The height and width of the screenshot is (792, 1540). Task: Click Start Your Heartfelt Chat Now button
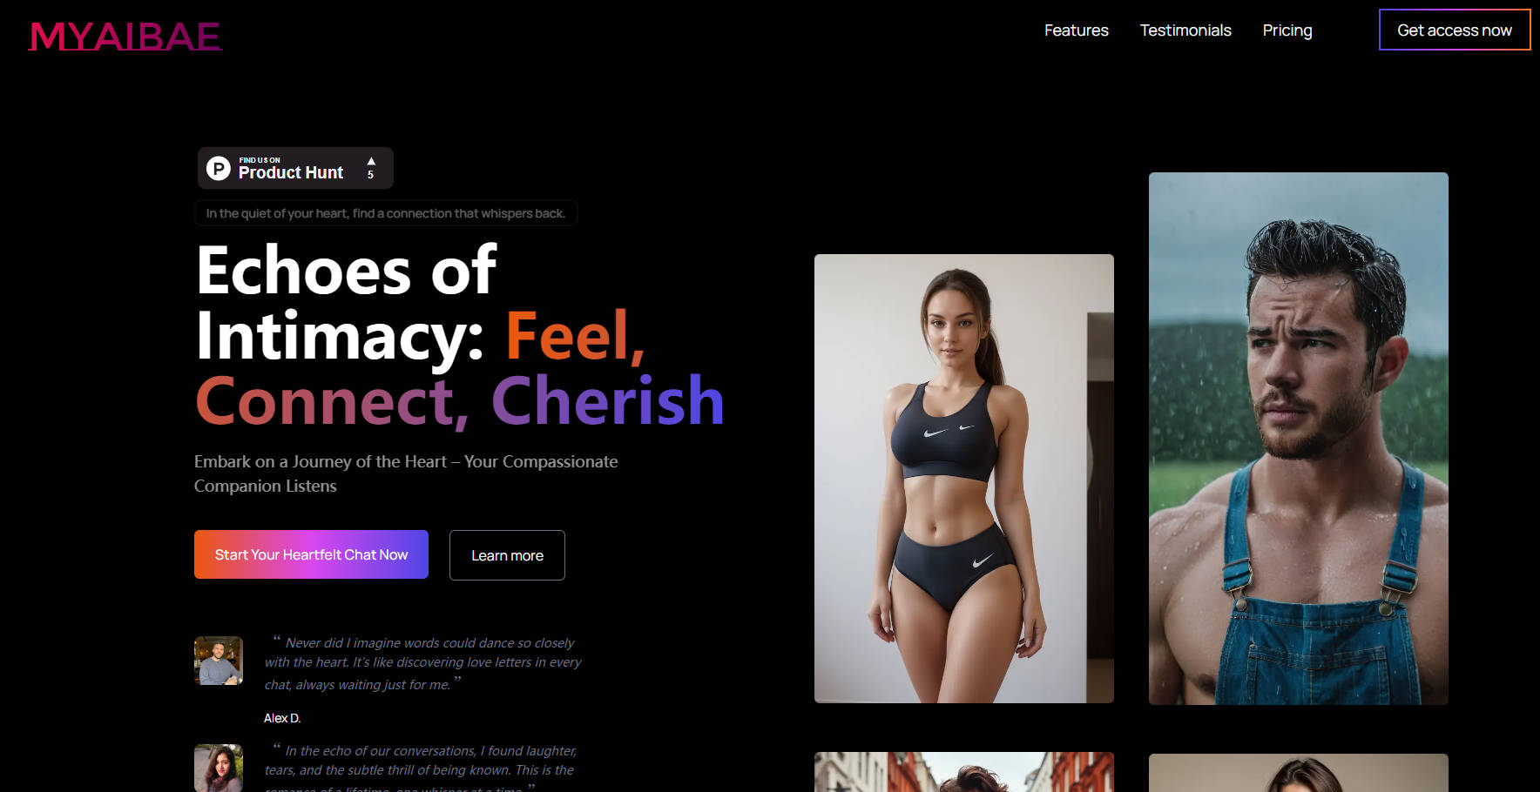(x=311, y=554)
